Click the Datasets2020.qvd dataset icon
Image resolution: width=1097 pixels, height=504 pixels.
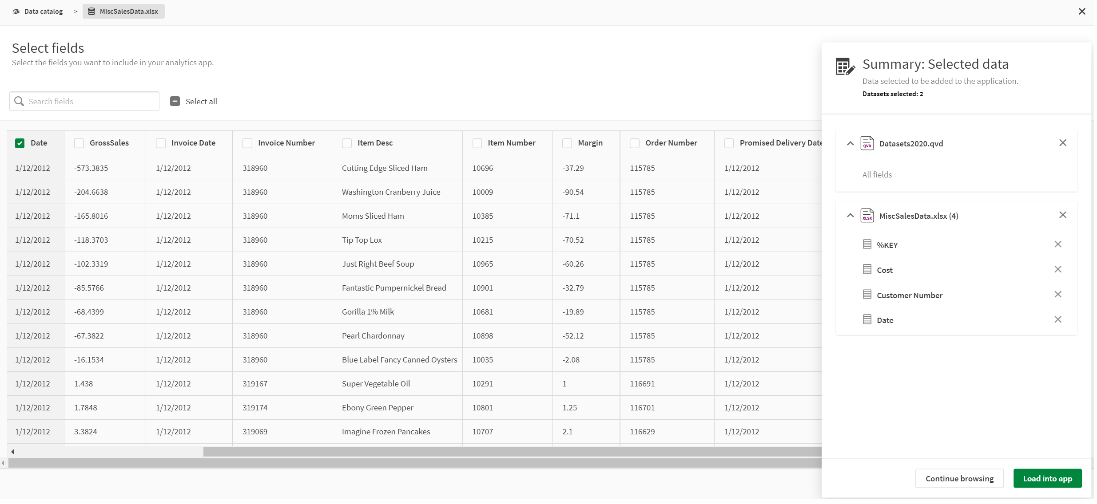click(867, 142)
